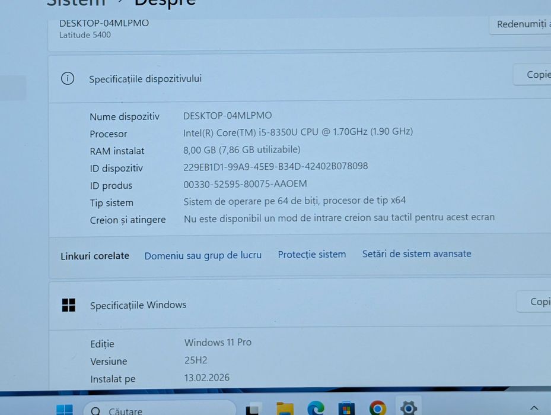Open Domeniu sau grup de lucru link
The image size is (551, 415).
(203, 255)
